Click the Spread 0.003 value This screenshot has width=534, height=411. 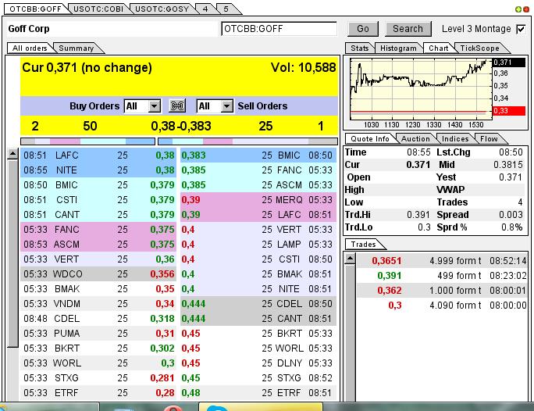click(511, 215)
